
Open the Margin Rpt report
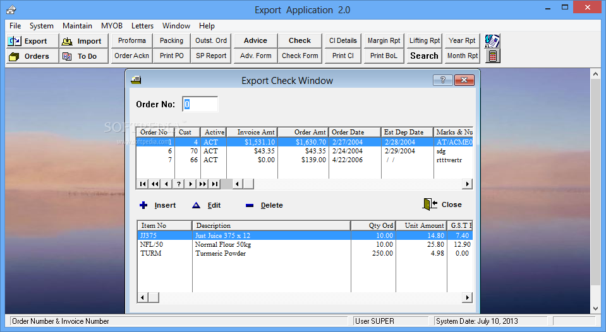click(384, 40)
